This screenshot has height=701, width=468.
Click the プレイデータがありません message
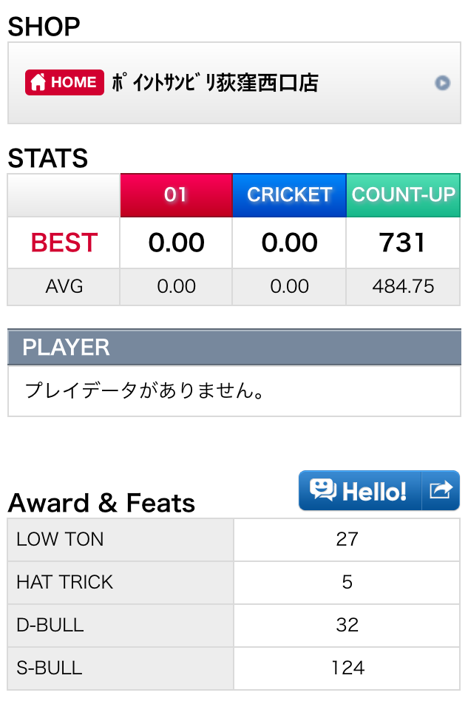point(144,390)
